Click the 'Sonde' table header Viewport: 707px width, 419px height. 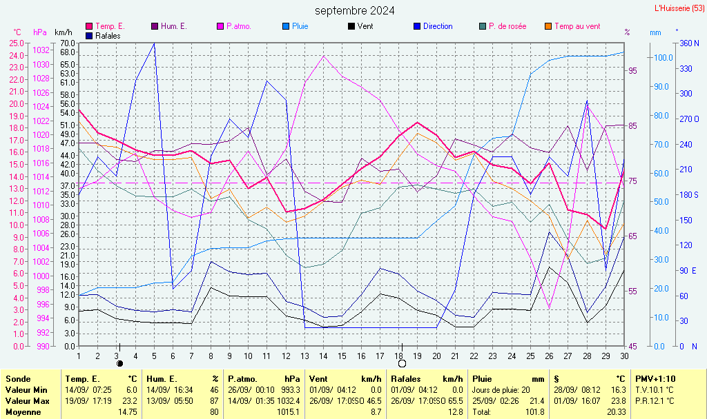point(19,379)
